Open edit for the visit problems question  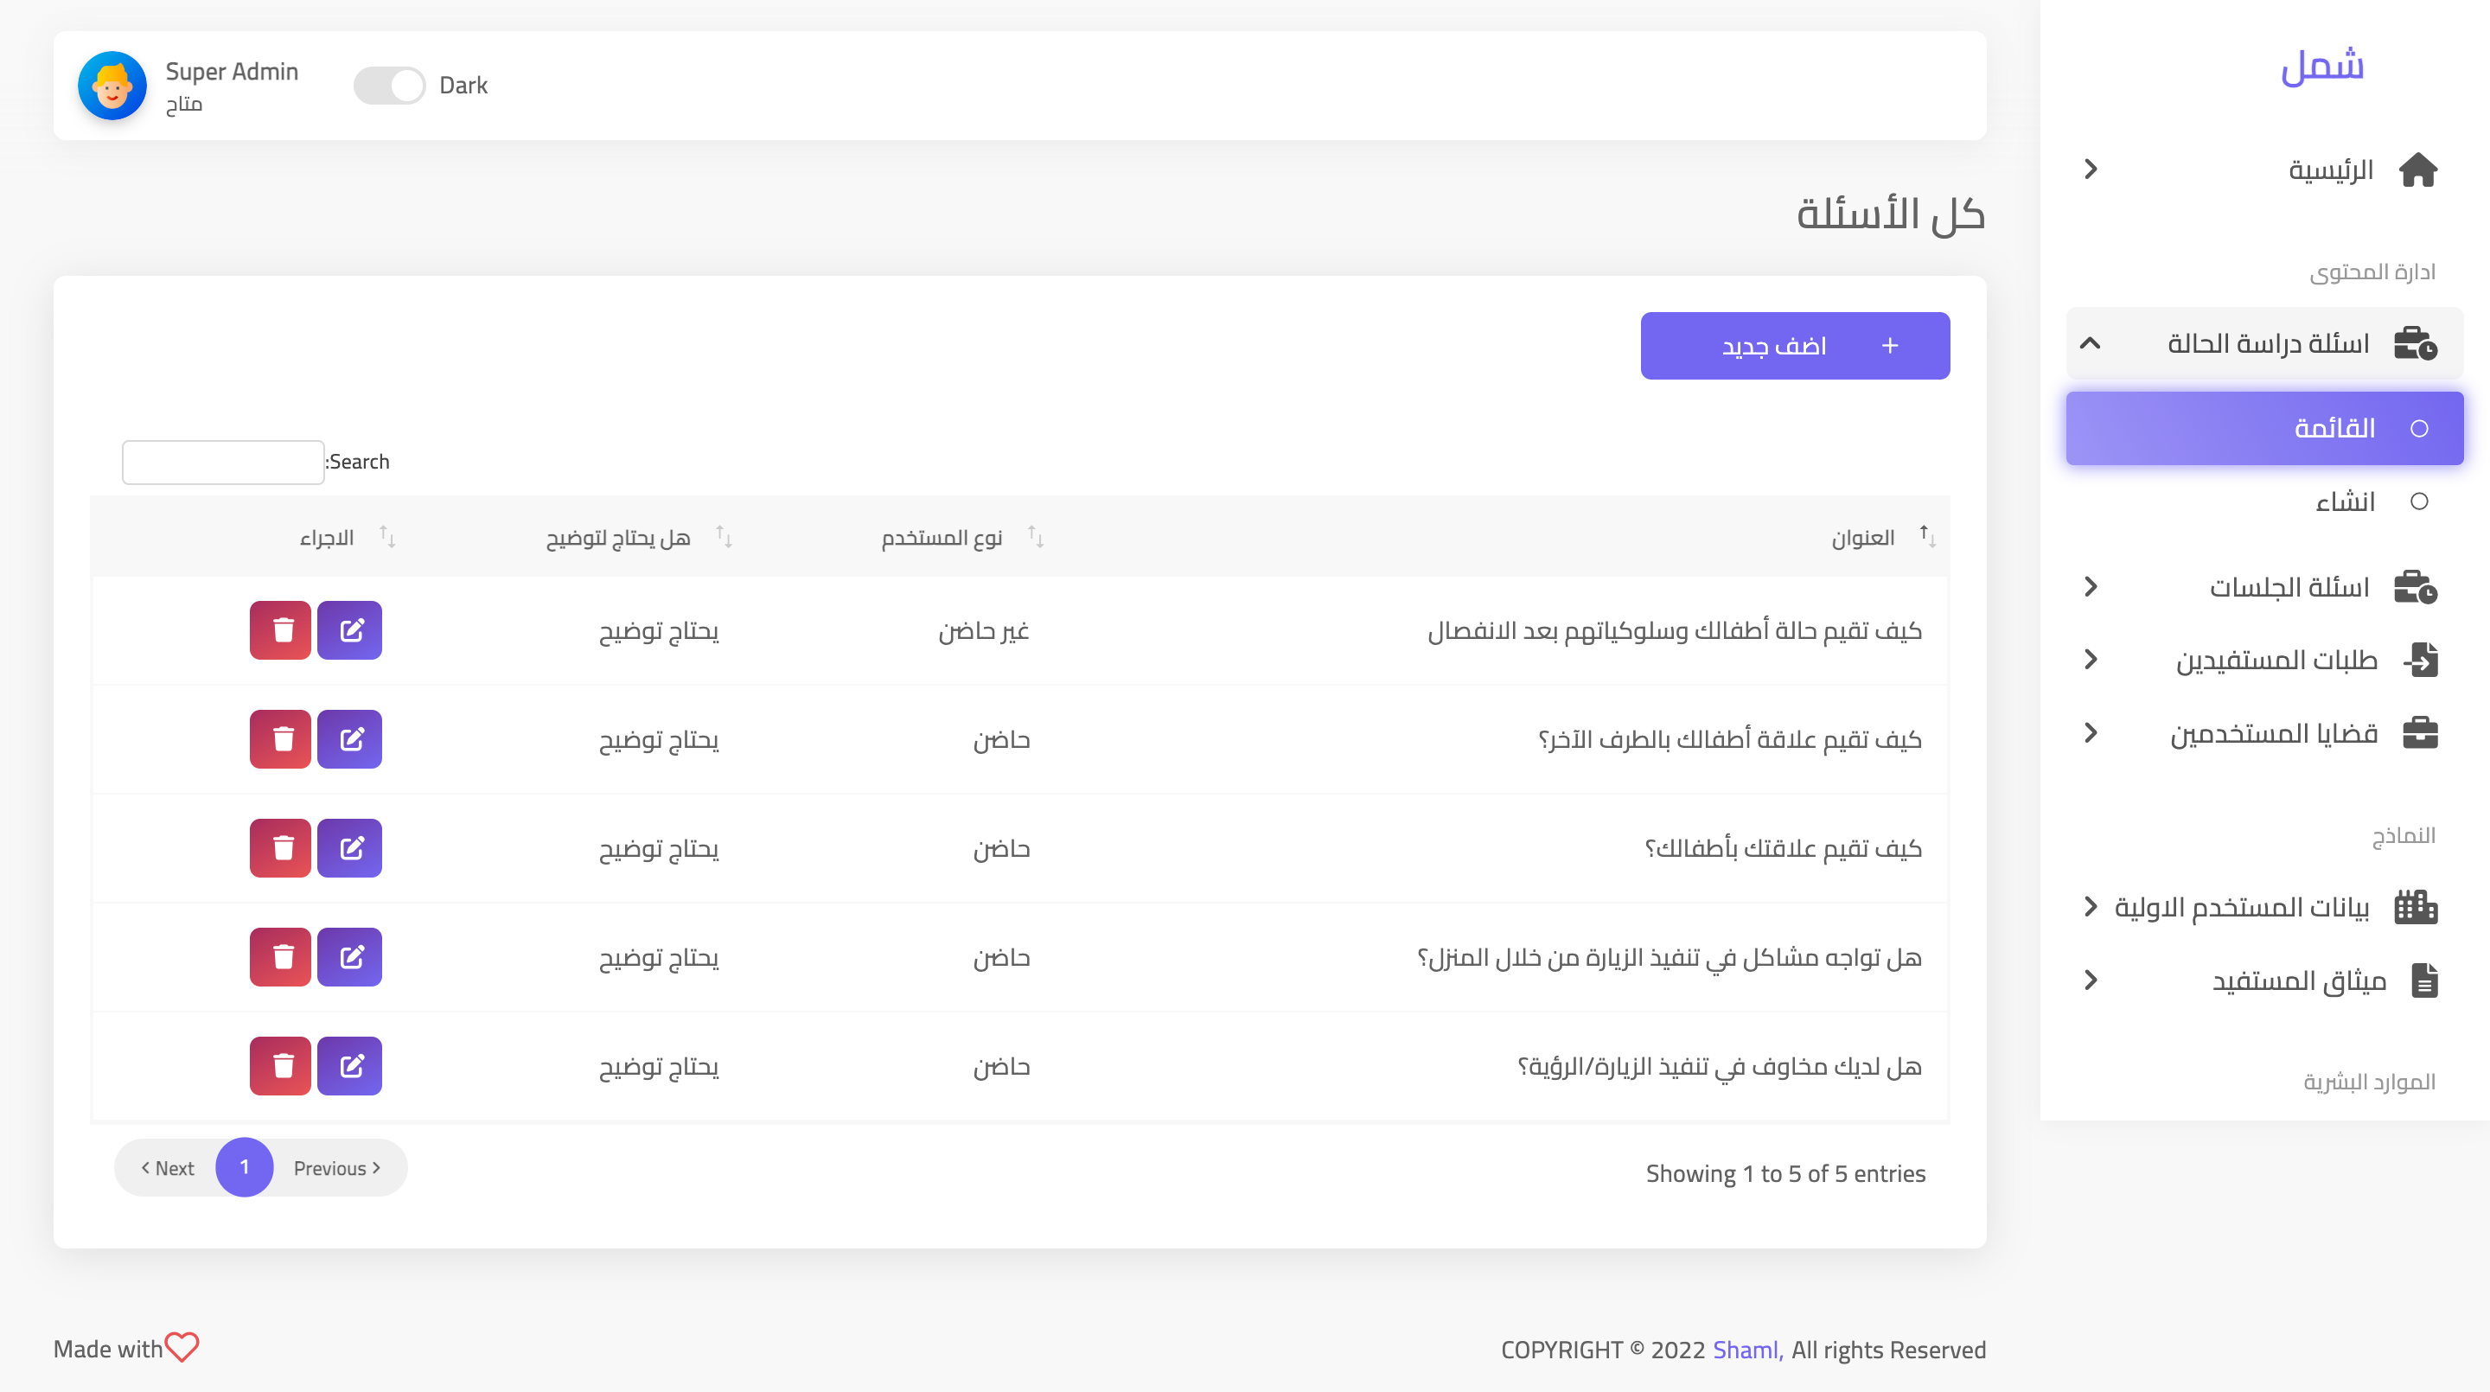tap(350, 957)
